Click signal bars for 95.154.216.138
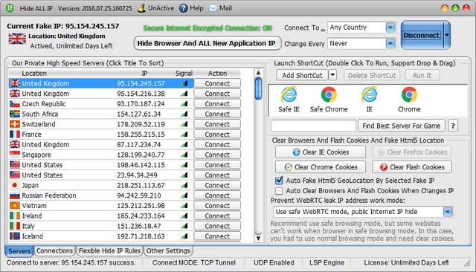The width and height of the screenshot is (476, 272). point(184,94)
